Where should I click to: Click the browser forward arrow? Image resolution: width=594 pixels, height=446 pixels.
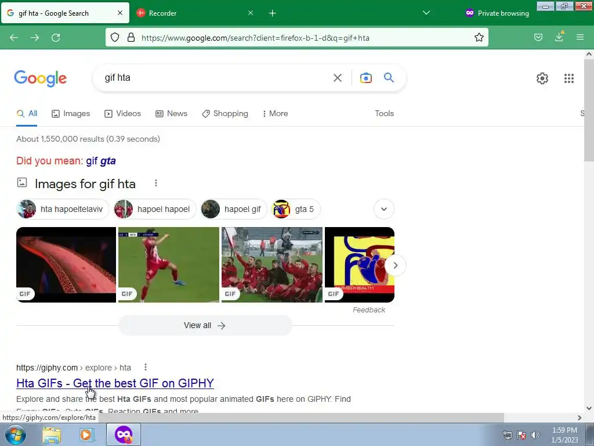pos(35,38)
